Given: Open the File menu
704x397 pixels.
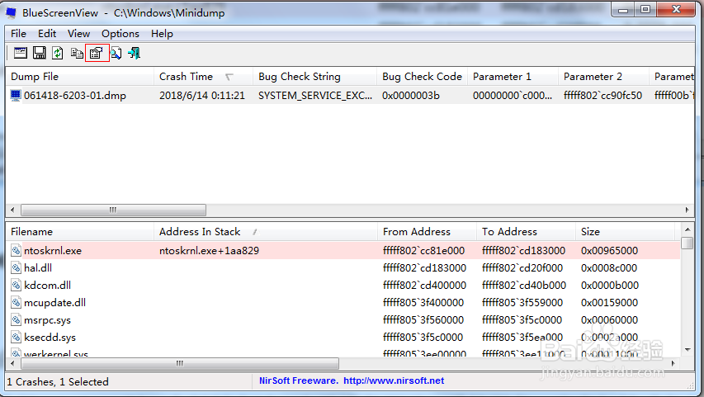Looking at the screenshot, I should pyautogui.click(x=18, y=34).
